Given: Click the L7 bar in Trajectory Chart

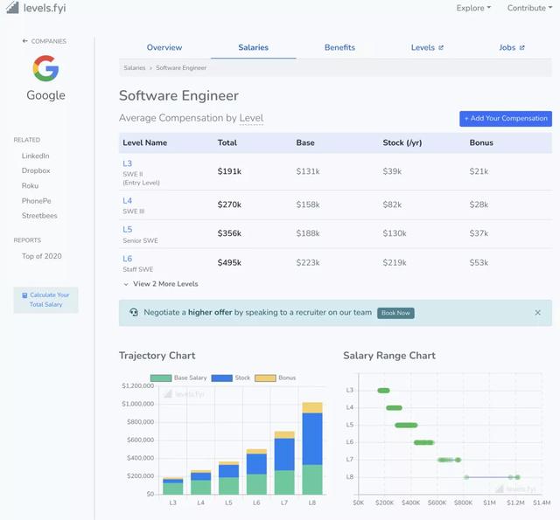Looking at the screenshot, I should pyautogui.click(x=284, y=463).
